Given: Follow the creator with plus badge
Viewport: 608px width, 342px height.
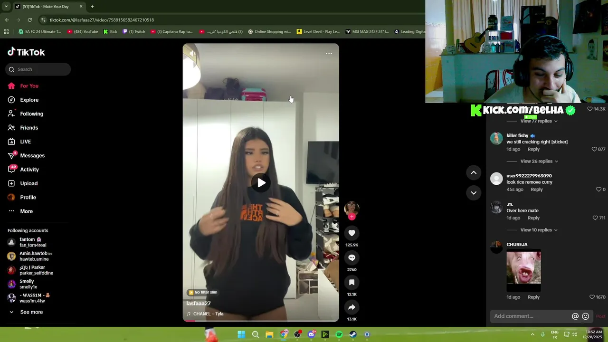Looking at the screenshot, I should click(351, 217).
